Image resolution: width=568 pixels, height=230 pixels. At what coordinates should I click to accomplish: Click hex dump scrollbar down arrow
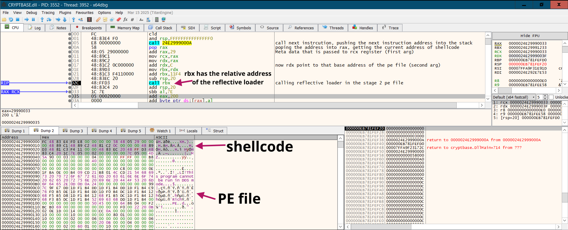click(341, 227)
